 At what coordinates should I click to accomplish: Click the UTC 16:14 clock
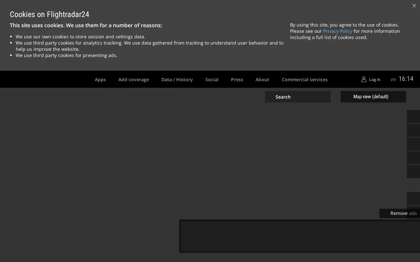pos(402,79)
